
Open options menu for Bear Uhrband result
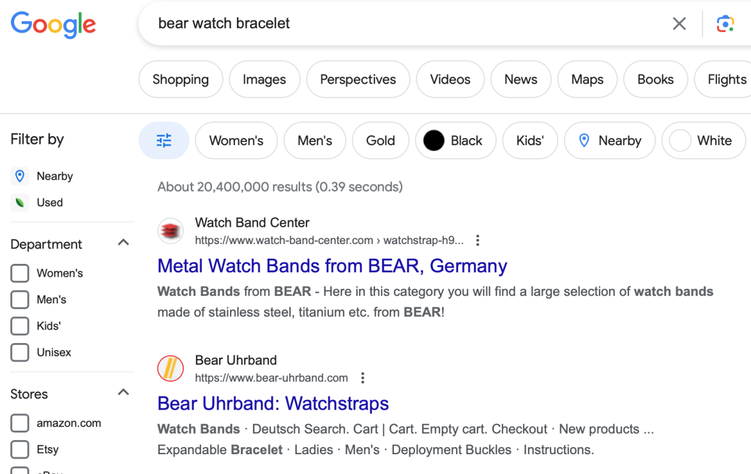(x=363, y=378)
